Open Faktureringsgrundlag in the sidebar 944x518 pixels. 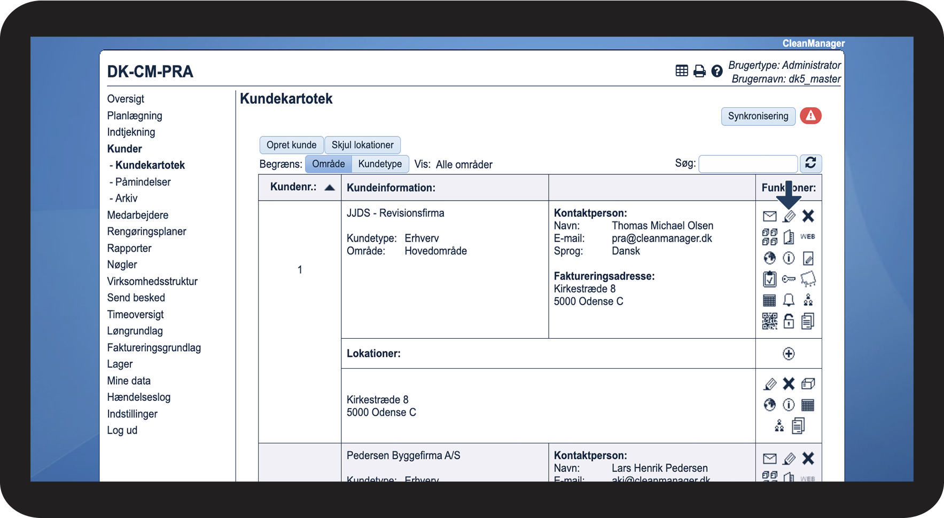154,348
